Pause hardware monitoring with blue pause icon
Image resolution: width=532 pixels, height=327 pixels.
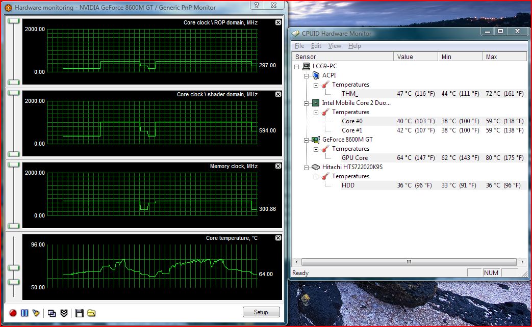(x=25, y=313)
